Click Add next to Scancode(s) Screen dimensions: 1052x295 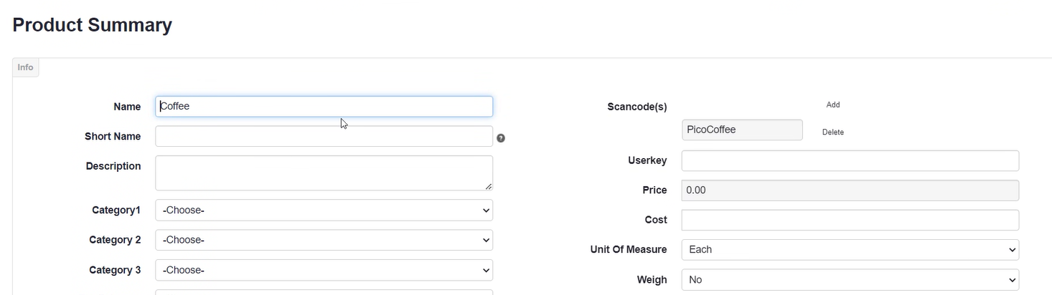pyautogui.click(x=832, y=105)
